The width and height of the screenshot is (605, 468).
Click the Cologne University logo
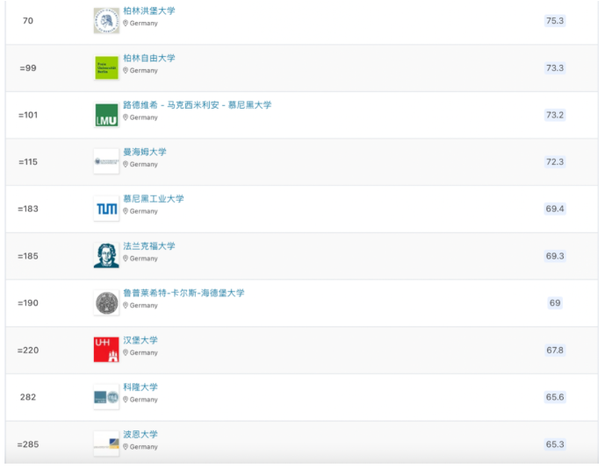[106, 397]
